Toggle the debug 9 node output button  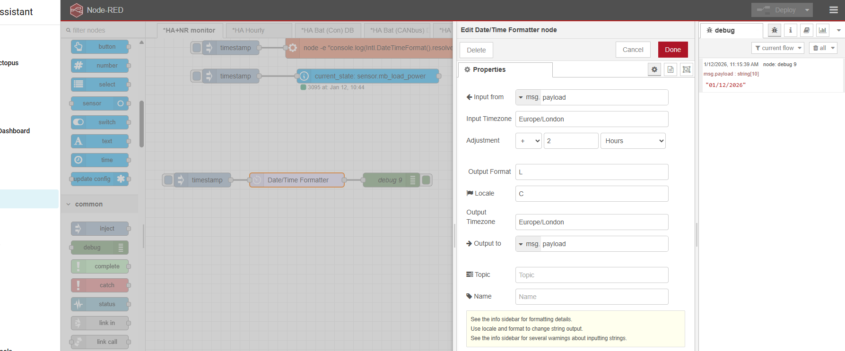click(x=426, y=180)
